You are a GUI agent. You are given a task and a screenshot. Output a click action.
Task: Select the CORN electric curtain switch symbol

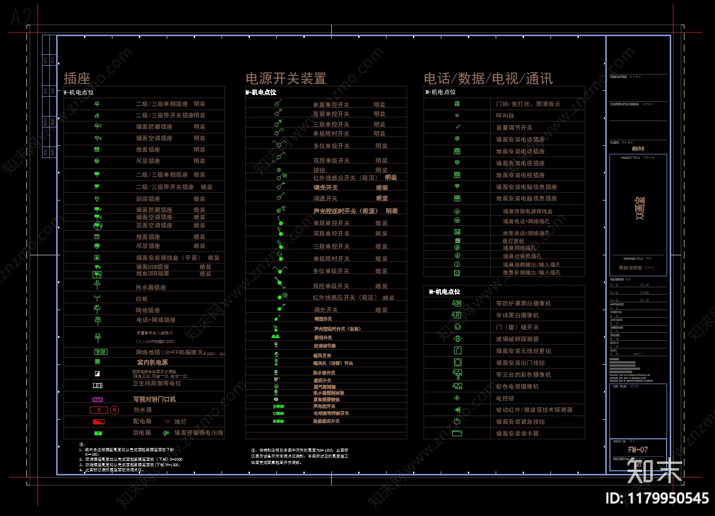(x=279, y=413)
